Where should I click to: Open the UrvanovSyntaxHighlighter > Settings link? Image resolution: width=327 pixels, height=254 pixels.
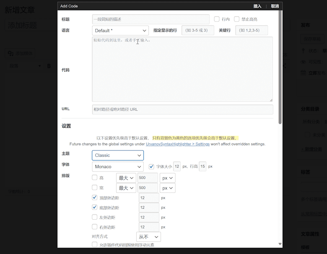(178, 144)
